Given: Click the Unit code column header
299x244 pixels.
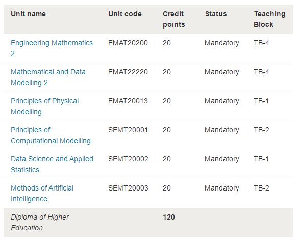Looking at the screenshot, I should coord(125,14).
